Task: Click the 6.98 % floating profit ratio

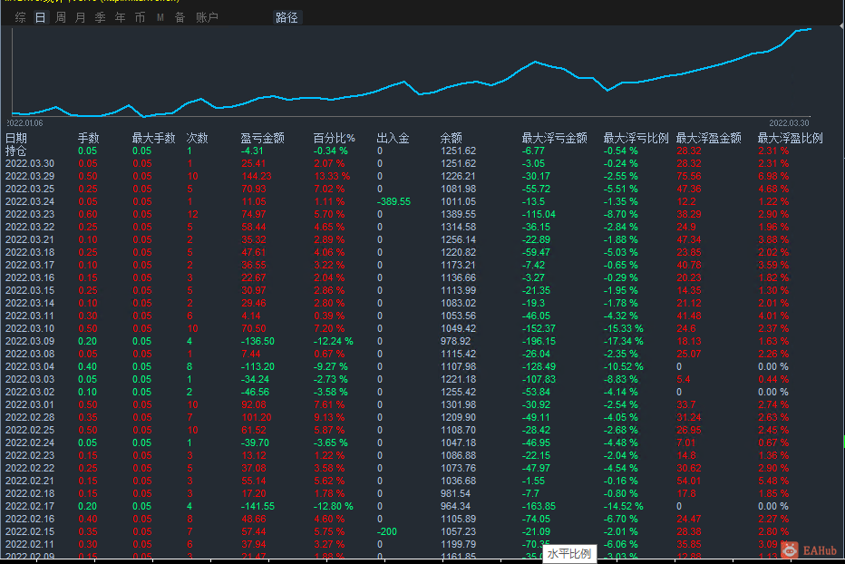Action: point(773,176)
